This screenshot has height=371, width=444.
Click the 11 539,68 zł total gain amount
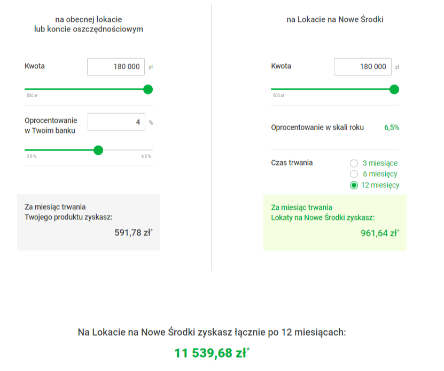click(x=212, y=353)
